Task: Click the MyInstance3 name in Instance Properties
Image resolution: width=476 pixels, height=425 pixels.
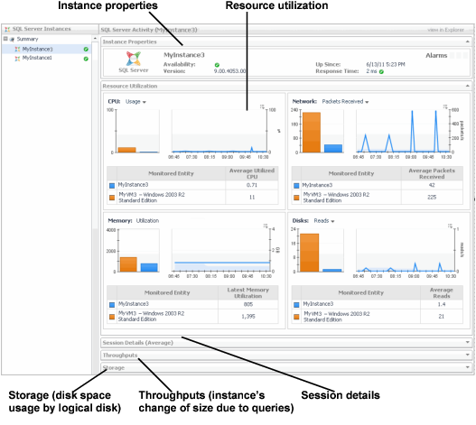Action: pyautogui.click(x=184, y=55)
